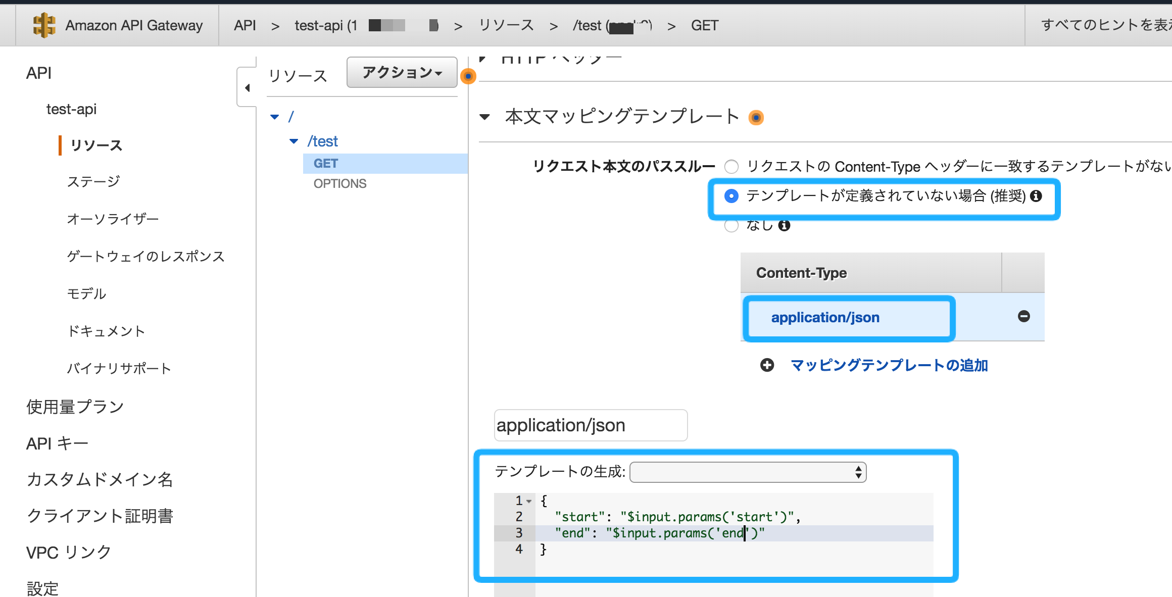The height and width of the screenshot is (597, 1172).
Task: Collapse the /test resource tree node
Action: 294,141
